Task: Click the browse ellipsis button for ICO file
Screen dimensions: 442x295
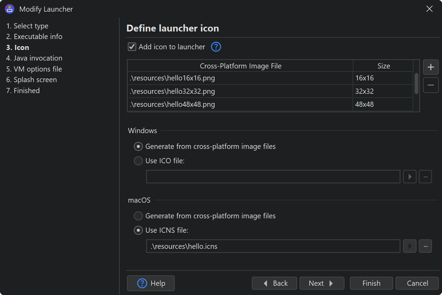Action: 425,177
